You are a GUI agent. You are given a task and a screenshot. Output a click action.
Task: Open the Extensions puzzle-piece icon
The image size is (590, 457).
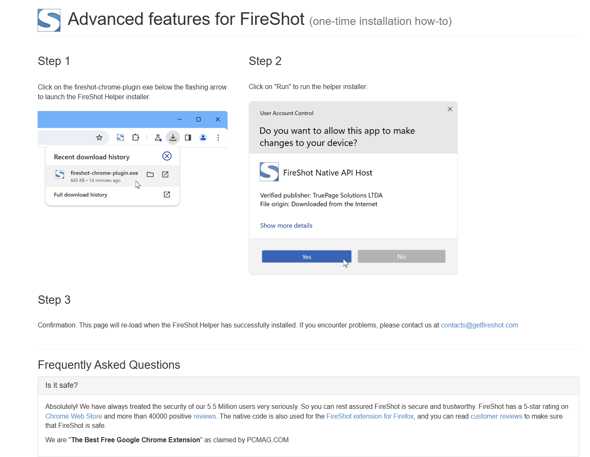[136, 138]
